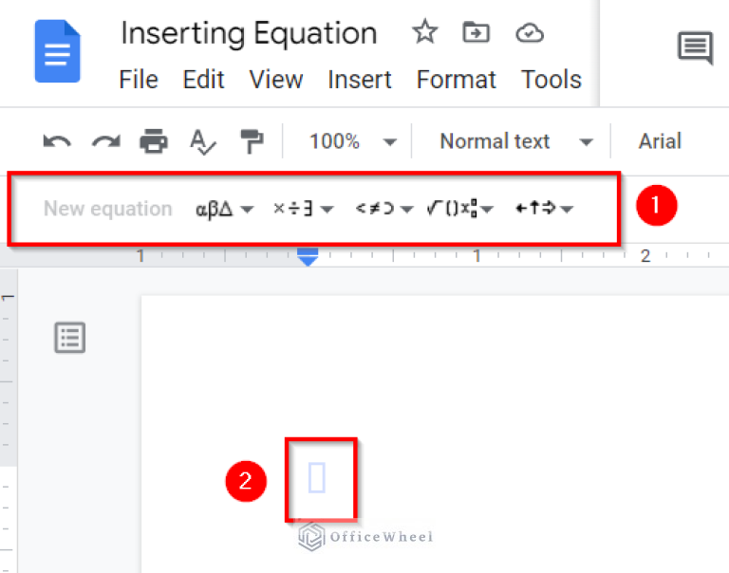Click the equation placeholder box in document
Screen dimensions: 729x573
[x=317, y=479]
